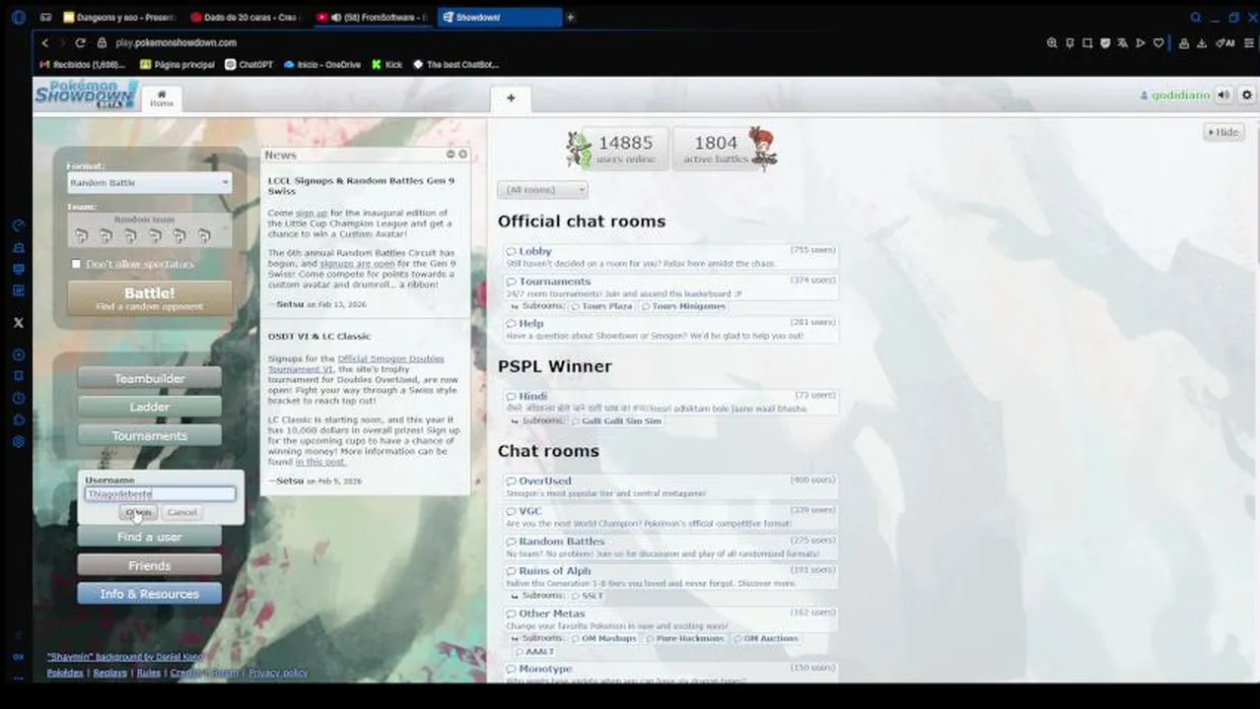
Task: Select the Random team slot box
Action: 149,230
